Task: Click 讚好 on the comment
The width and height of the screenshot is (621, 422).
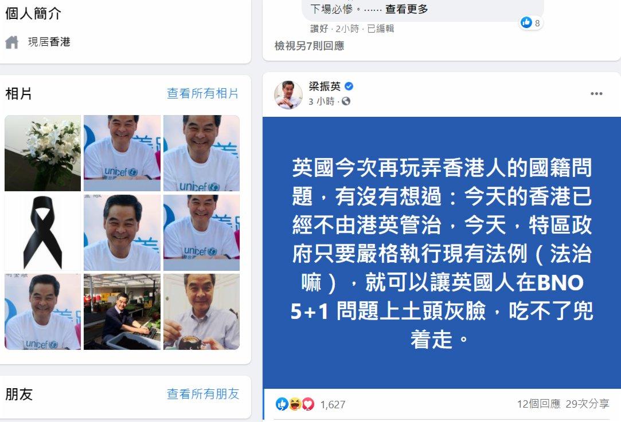Action: coord(319,29)
